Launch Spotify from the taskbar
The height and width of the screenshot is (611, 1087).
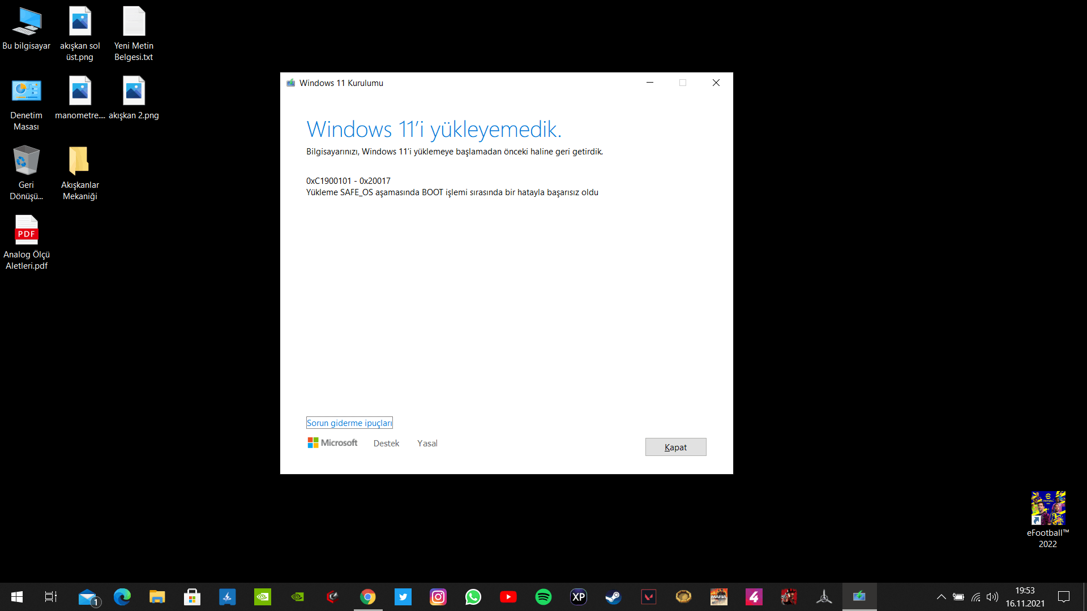[543, 597]
